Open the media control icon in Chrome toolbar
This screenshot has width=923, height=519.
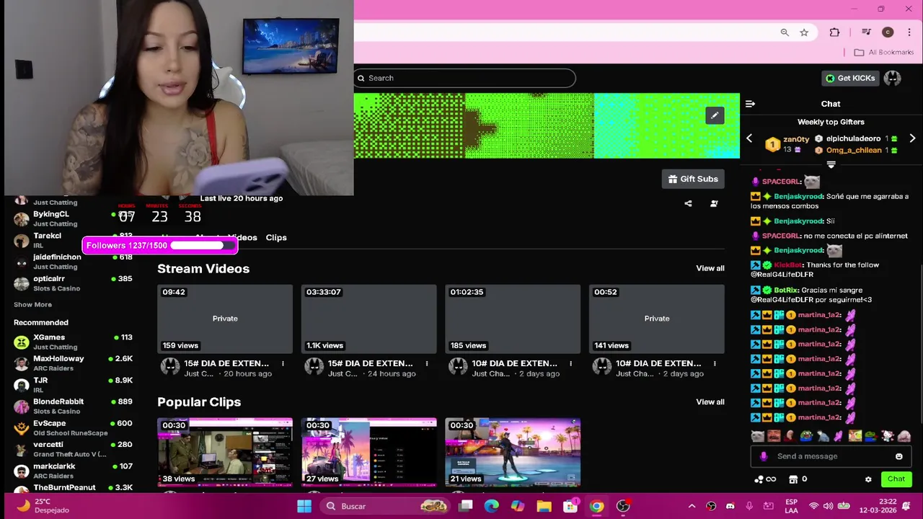tap(866, 32)
